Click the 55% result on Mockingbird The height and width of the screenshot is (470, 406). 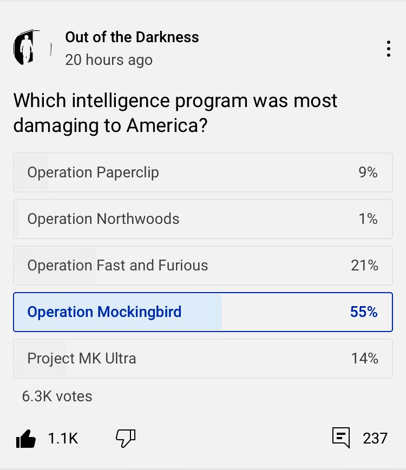pyautogui.click(x=364, y=312)
